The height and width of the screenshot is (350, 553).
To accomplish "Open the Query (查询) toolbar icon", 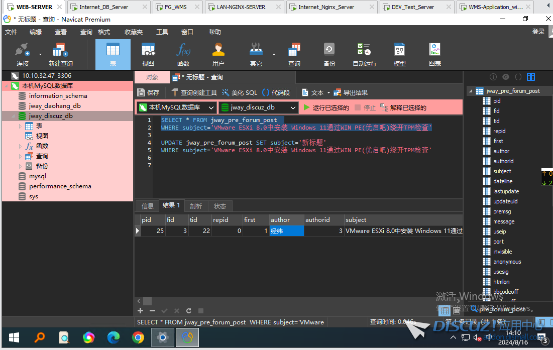I will (294, 54).
